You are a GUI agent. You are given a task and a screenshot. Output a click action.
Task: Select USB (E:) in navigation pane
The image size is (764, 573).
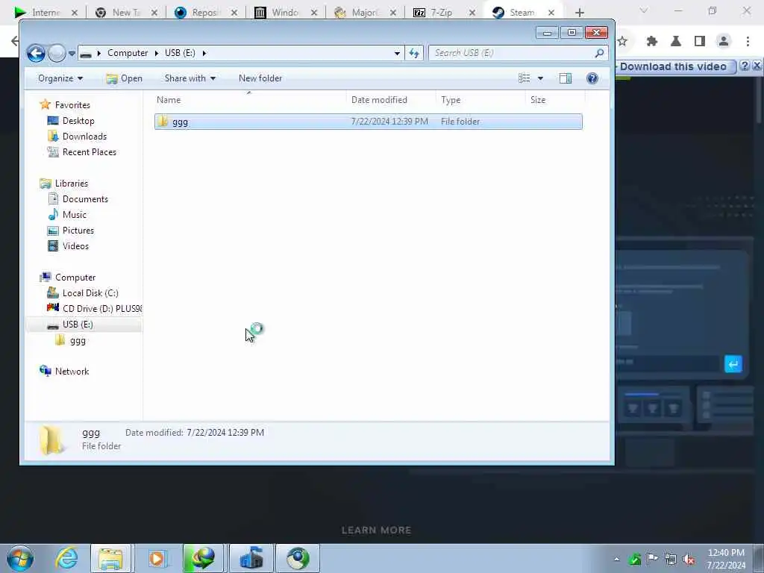tap(78, 325)
